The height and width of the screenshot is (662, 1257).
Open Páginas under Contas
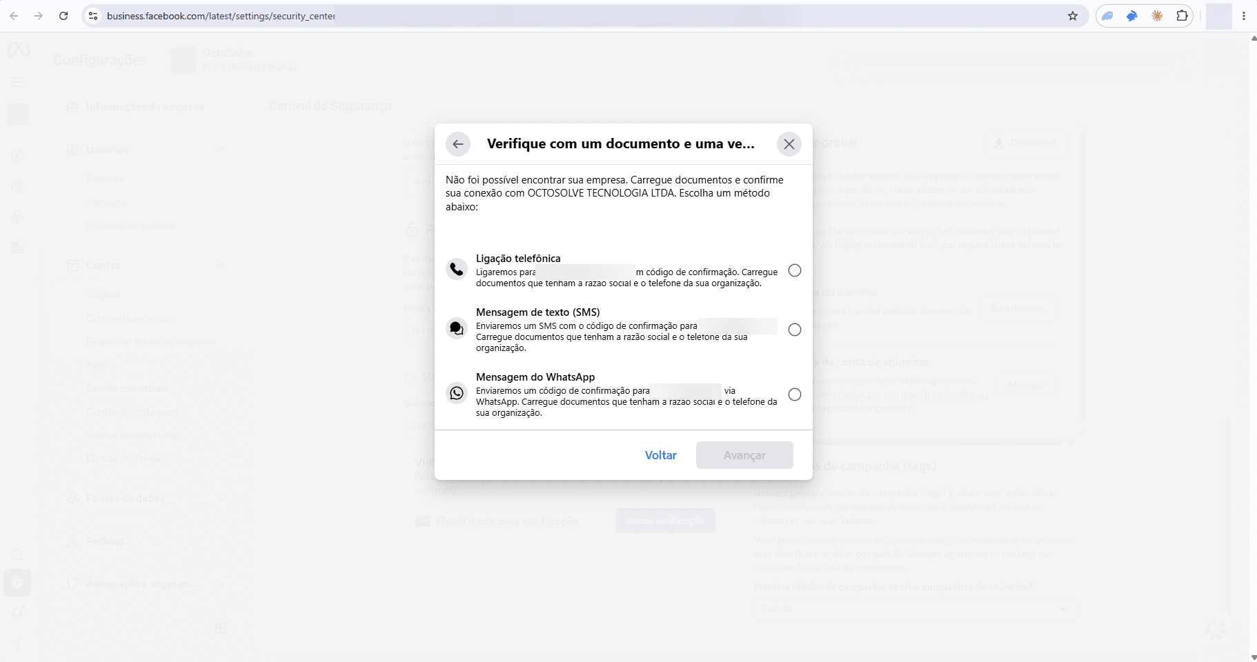[103, 294]
